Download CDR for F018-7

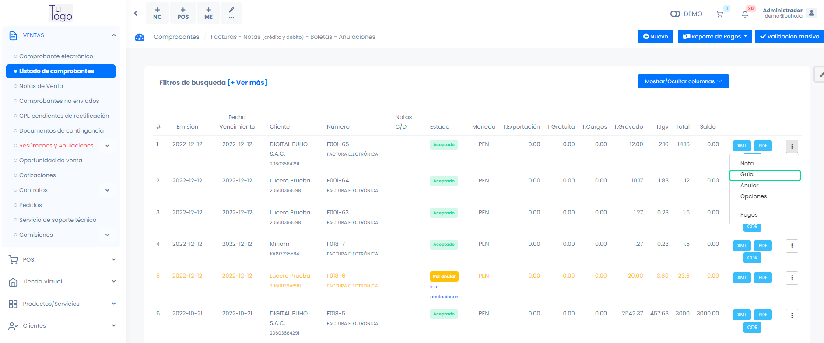coord(752,258)
